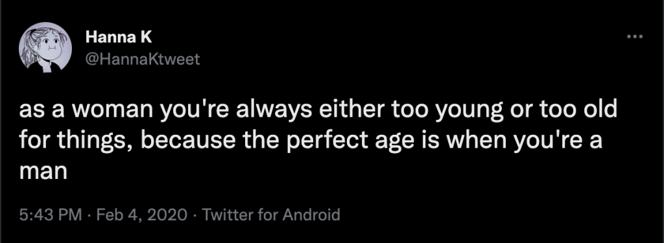
Task: Click the word "Android" in the source label
Action: pyautogui.click(x=311, y=214)
